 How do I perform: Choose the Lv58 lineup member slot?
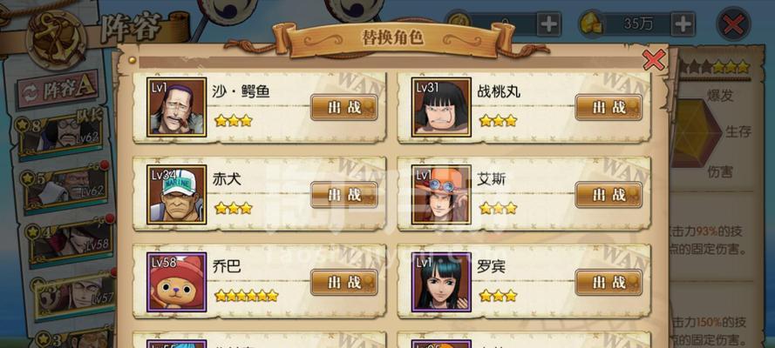[71, 240]
